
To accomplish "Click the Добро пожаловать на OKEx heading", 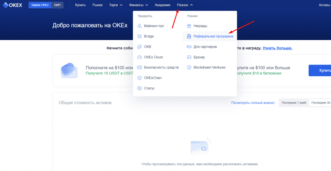I will tap(90, 25).
